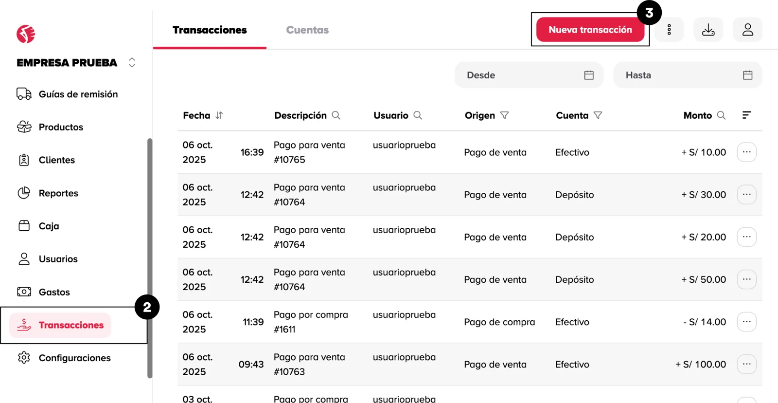Toggle the Fecha sort arrows
Screen dimensions: 778x403
(x=219, y=115)
